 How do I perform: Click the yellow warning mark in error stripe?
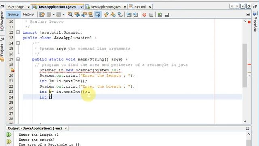coord(249,73)
